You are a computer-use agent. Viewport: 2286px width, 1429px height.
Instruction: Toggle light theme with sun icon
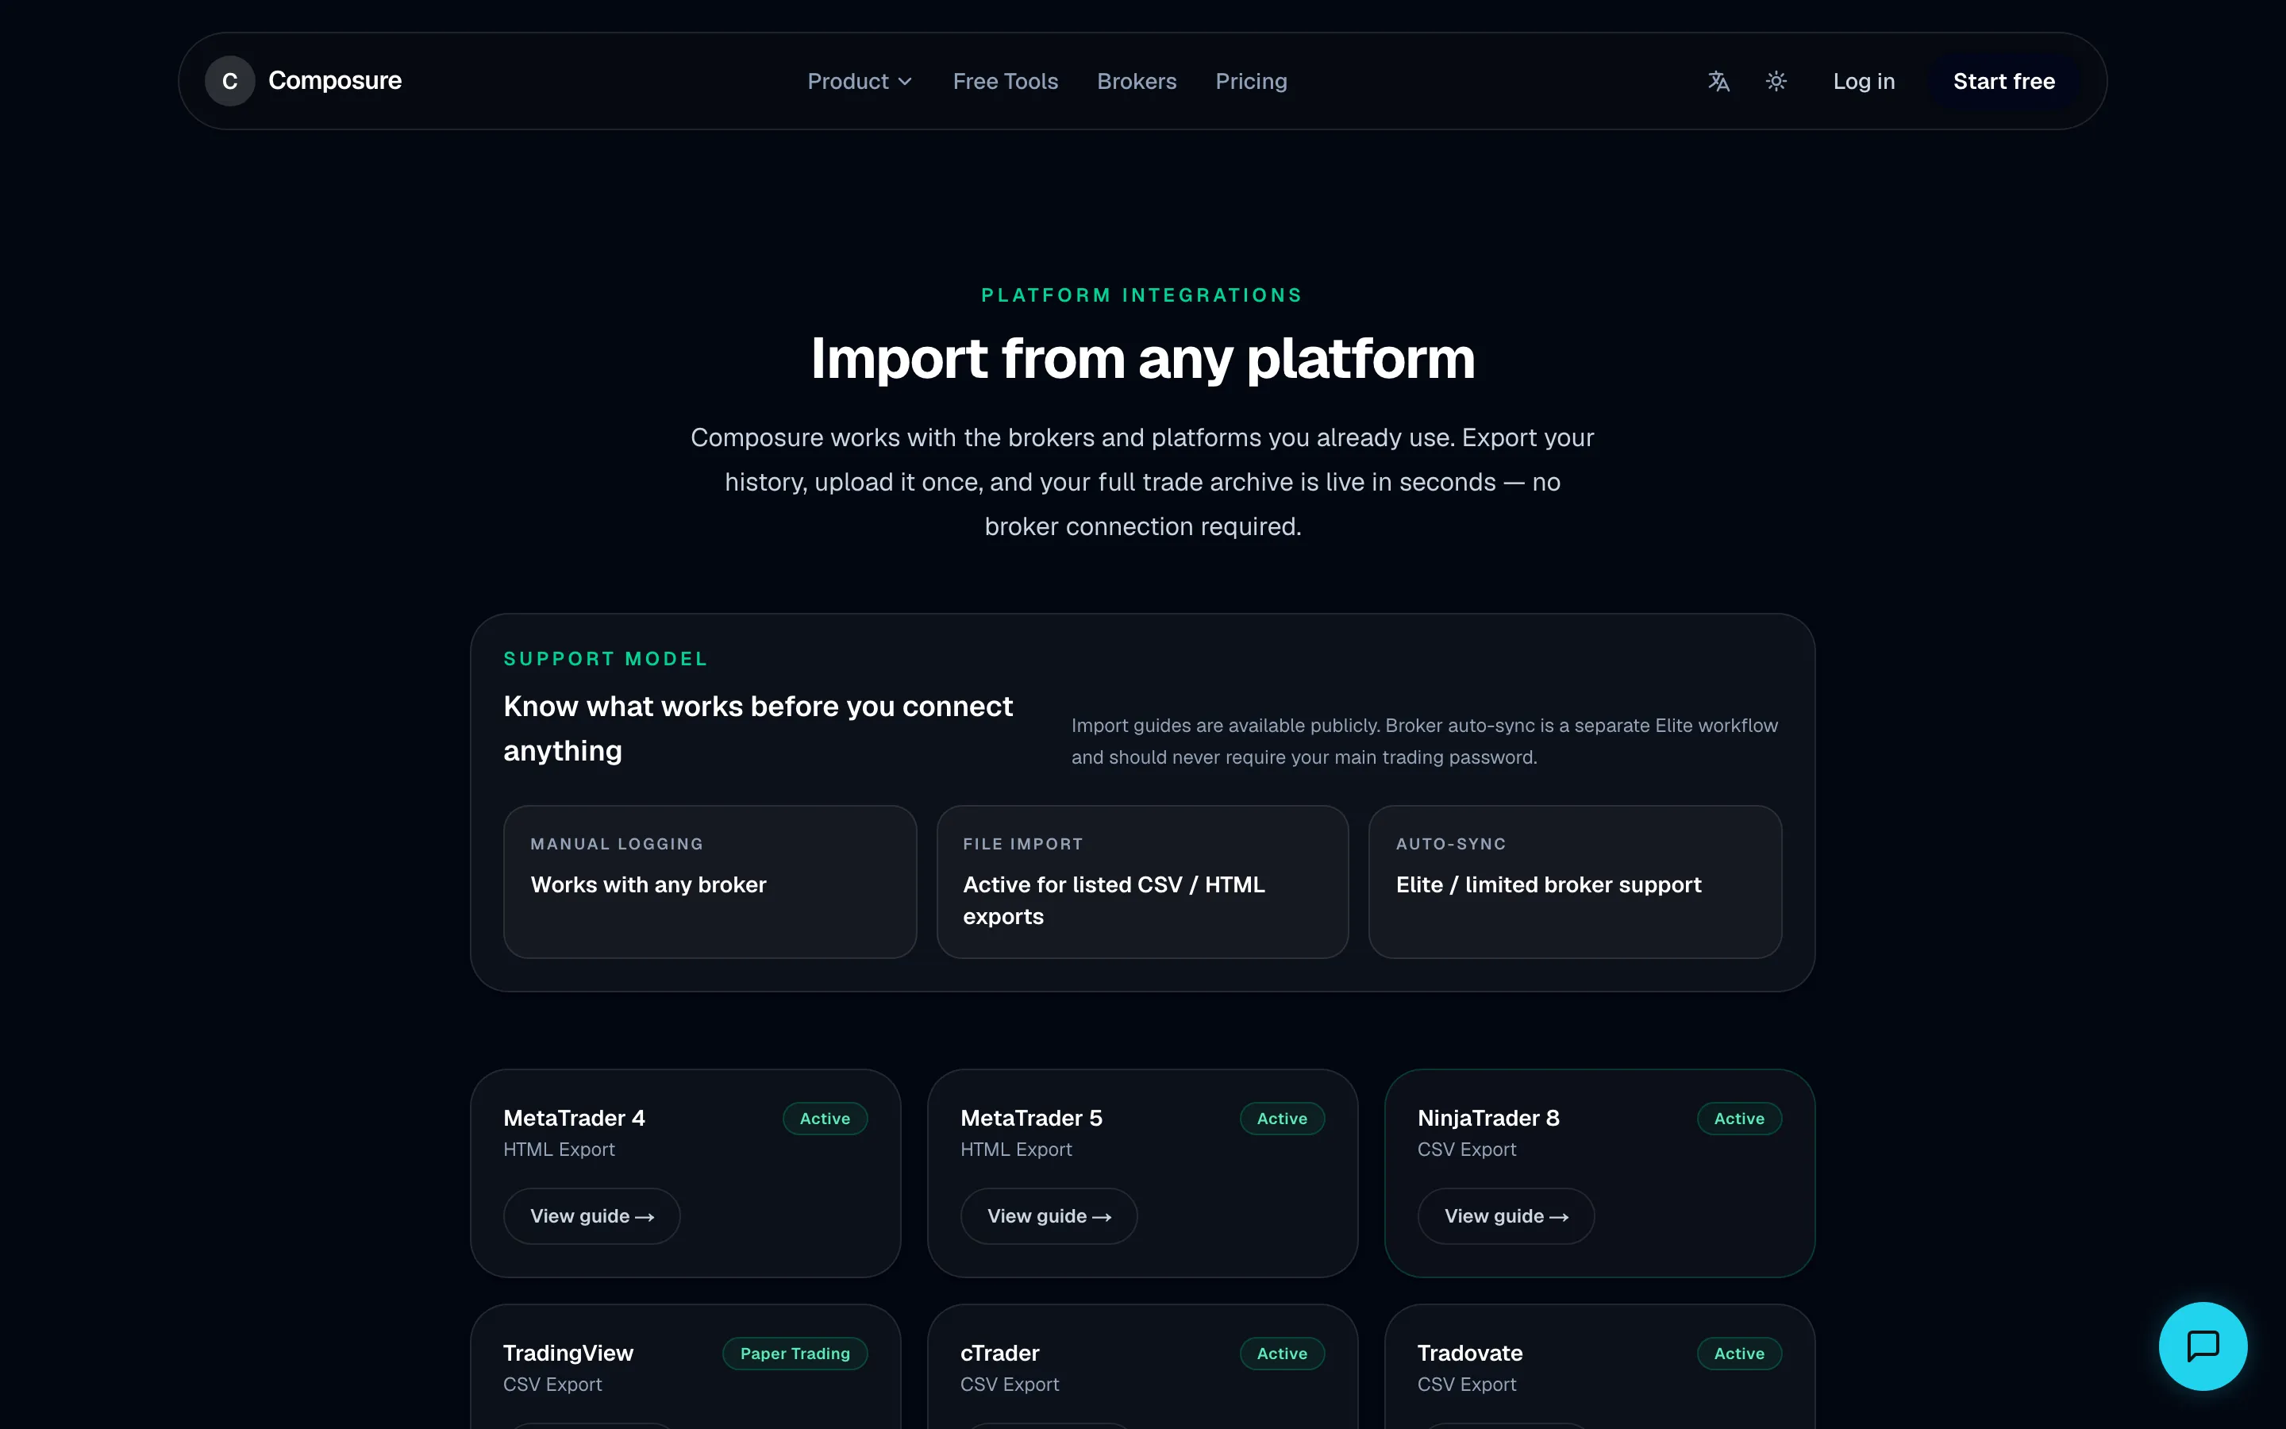tap(1776, 81)
